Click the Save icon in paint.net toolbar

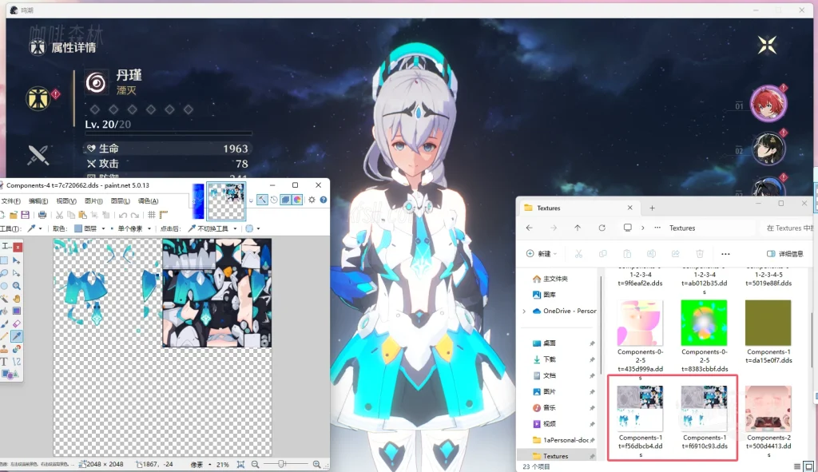[25, 214]
